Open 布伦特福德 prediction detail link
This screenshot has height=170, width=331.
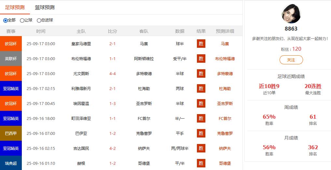225,59
